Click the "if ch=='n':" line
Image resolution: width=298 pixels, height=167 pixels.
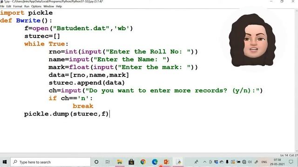point(71,98)
